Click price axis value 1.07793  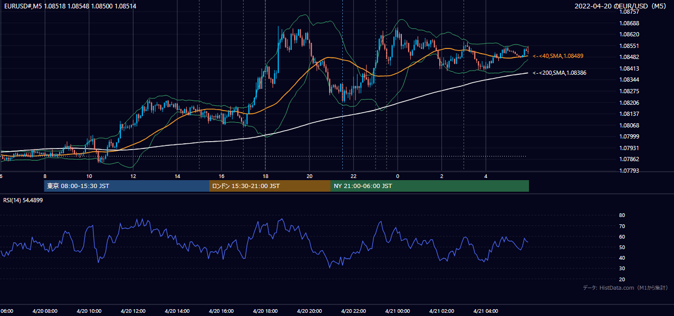point(629,171)
